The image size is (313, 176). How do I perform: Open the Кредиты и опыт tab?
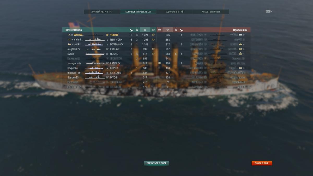(211, 12)
